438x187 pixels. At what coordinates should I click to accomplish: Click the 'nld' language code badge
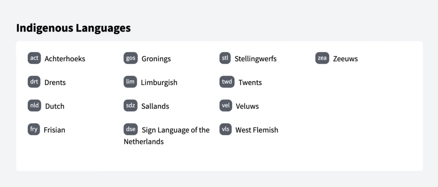[34, 106]
